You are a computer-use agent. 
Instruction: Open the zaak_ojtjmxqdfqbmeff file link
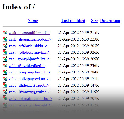[30, 33]
